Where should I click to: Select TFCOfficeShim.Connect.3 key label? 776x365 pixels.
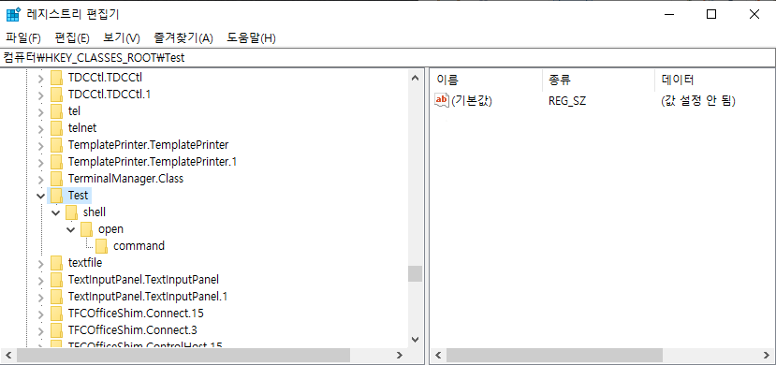click(133, 329)
